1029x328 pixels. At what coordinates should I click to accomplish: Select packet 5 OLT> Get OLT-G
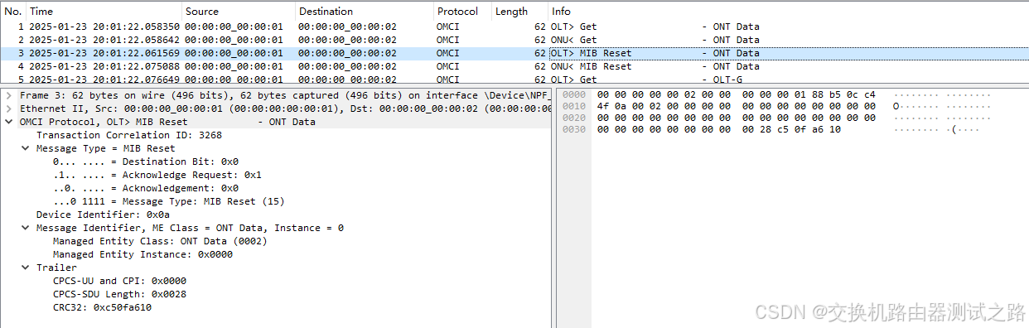(514, 80)
